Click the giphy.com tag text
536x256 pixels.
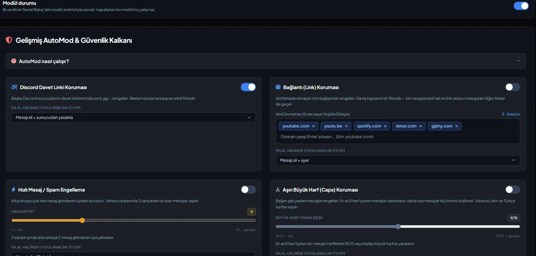(x=442, y=126)
